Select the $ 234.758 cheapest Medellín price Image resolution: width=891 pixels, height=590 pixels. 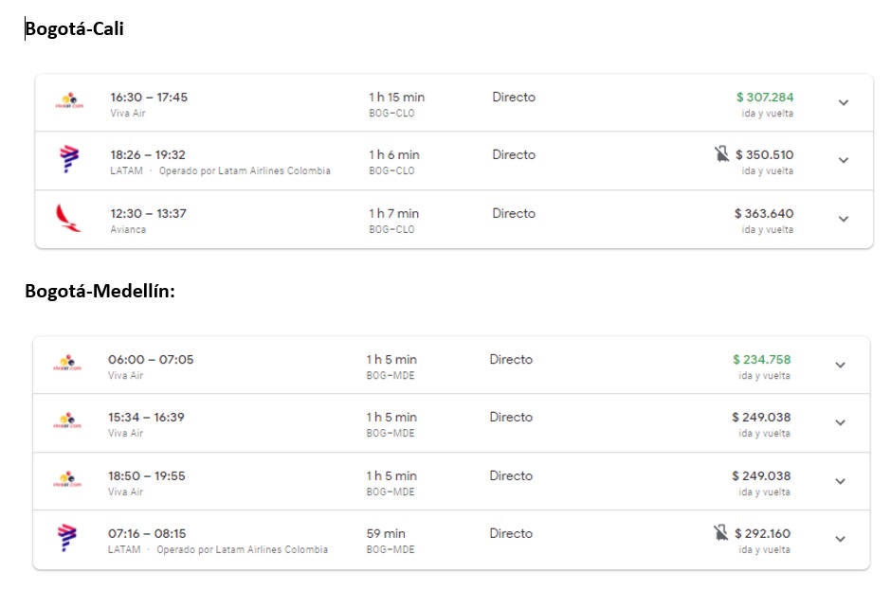(761, 359)
